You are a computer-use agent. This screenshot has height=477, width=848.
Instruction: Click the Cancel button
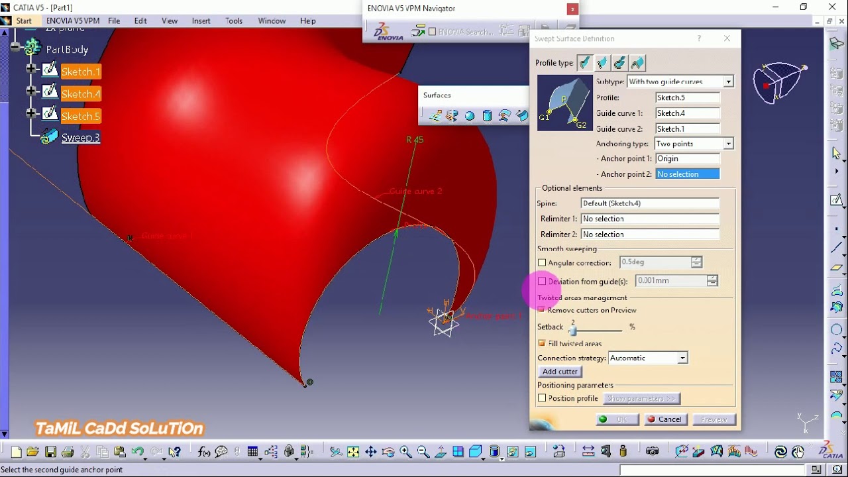[665, 419]
